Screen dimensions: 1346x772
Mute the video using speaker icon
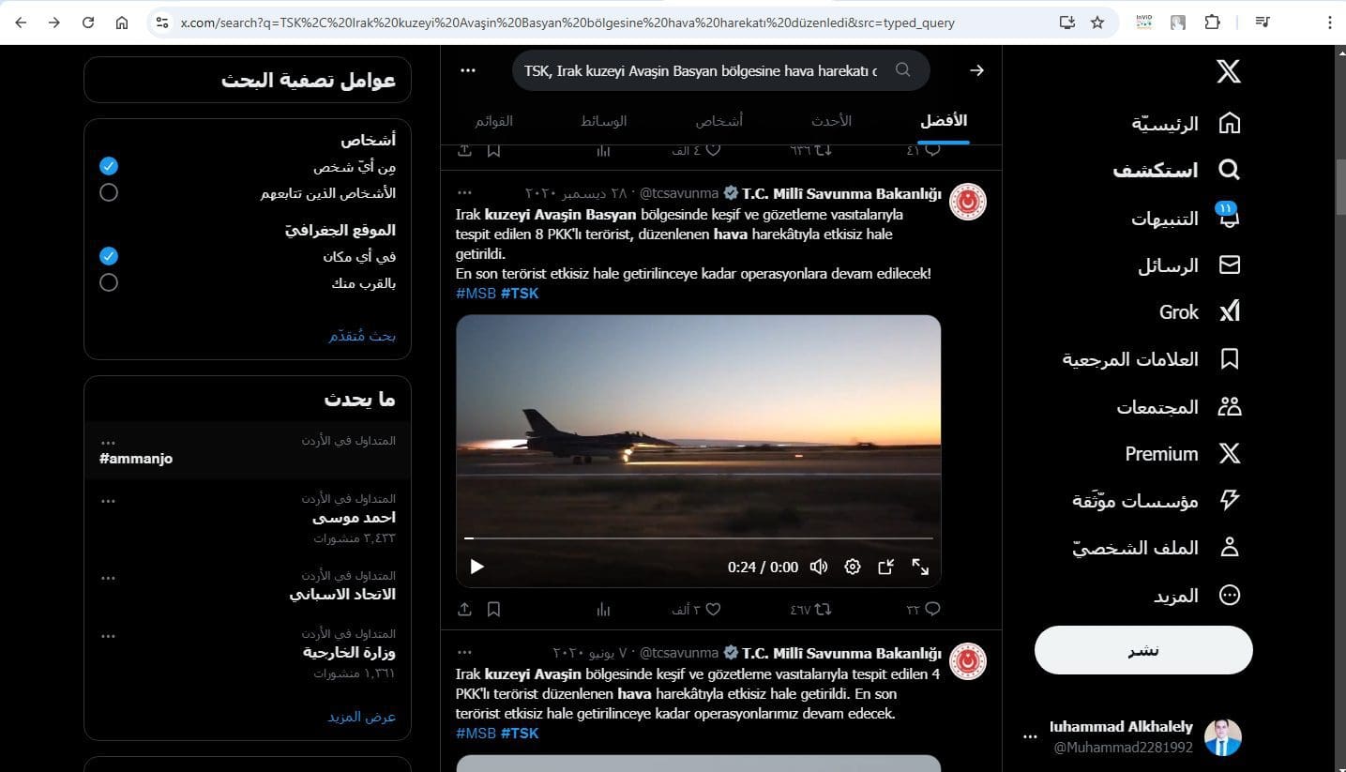tap(819, 567)
